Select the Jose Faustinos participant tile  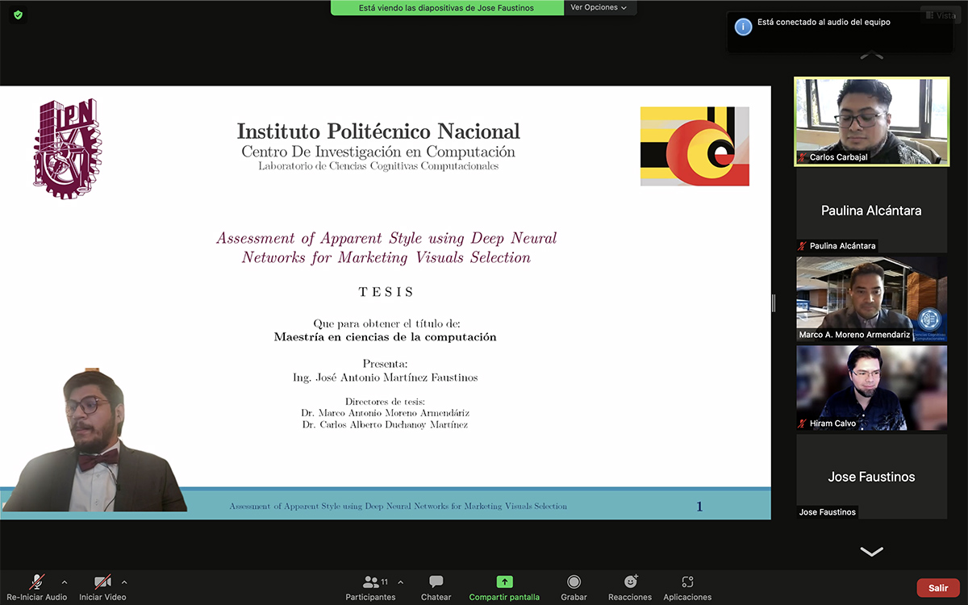tap(871, 476)
